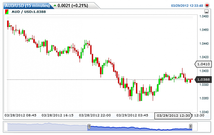The image size is (214, 135).
Task: Click the faded earlier-history area in the navigator
Action: (47, 127)
